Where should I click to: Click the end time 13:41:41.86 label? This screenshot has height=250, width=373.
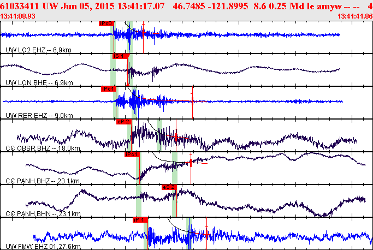pyautogui.click(x=355, y=16)
